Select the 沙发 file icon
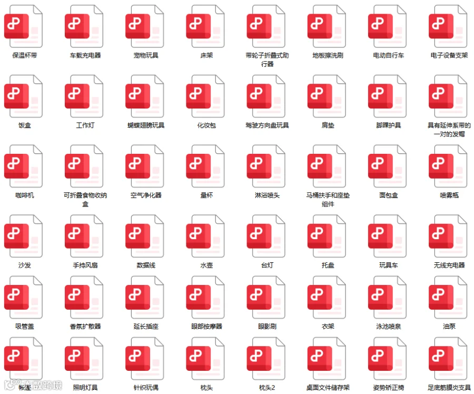 point(23,236)
